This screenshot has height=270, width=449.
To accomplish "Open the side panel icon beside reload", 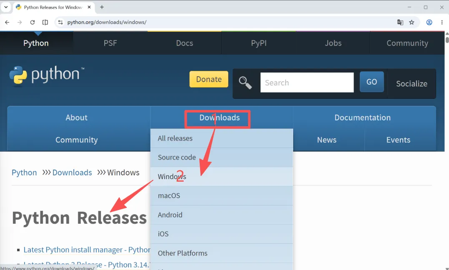I will click(45, 22).
